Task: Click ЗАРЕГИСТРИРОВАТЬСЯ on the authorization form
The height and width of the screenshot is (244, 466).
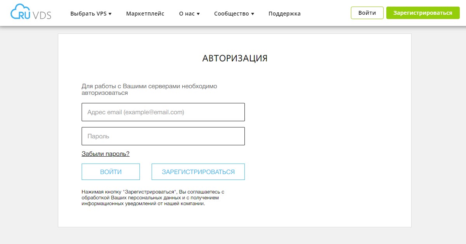Action: [198, 171]
